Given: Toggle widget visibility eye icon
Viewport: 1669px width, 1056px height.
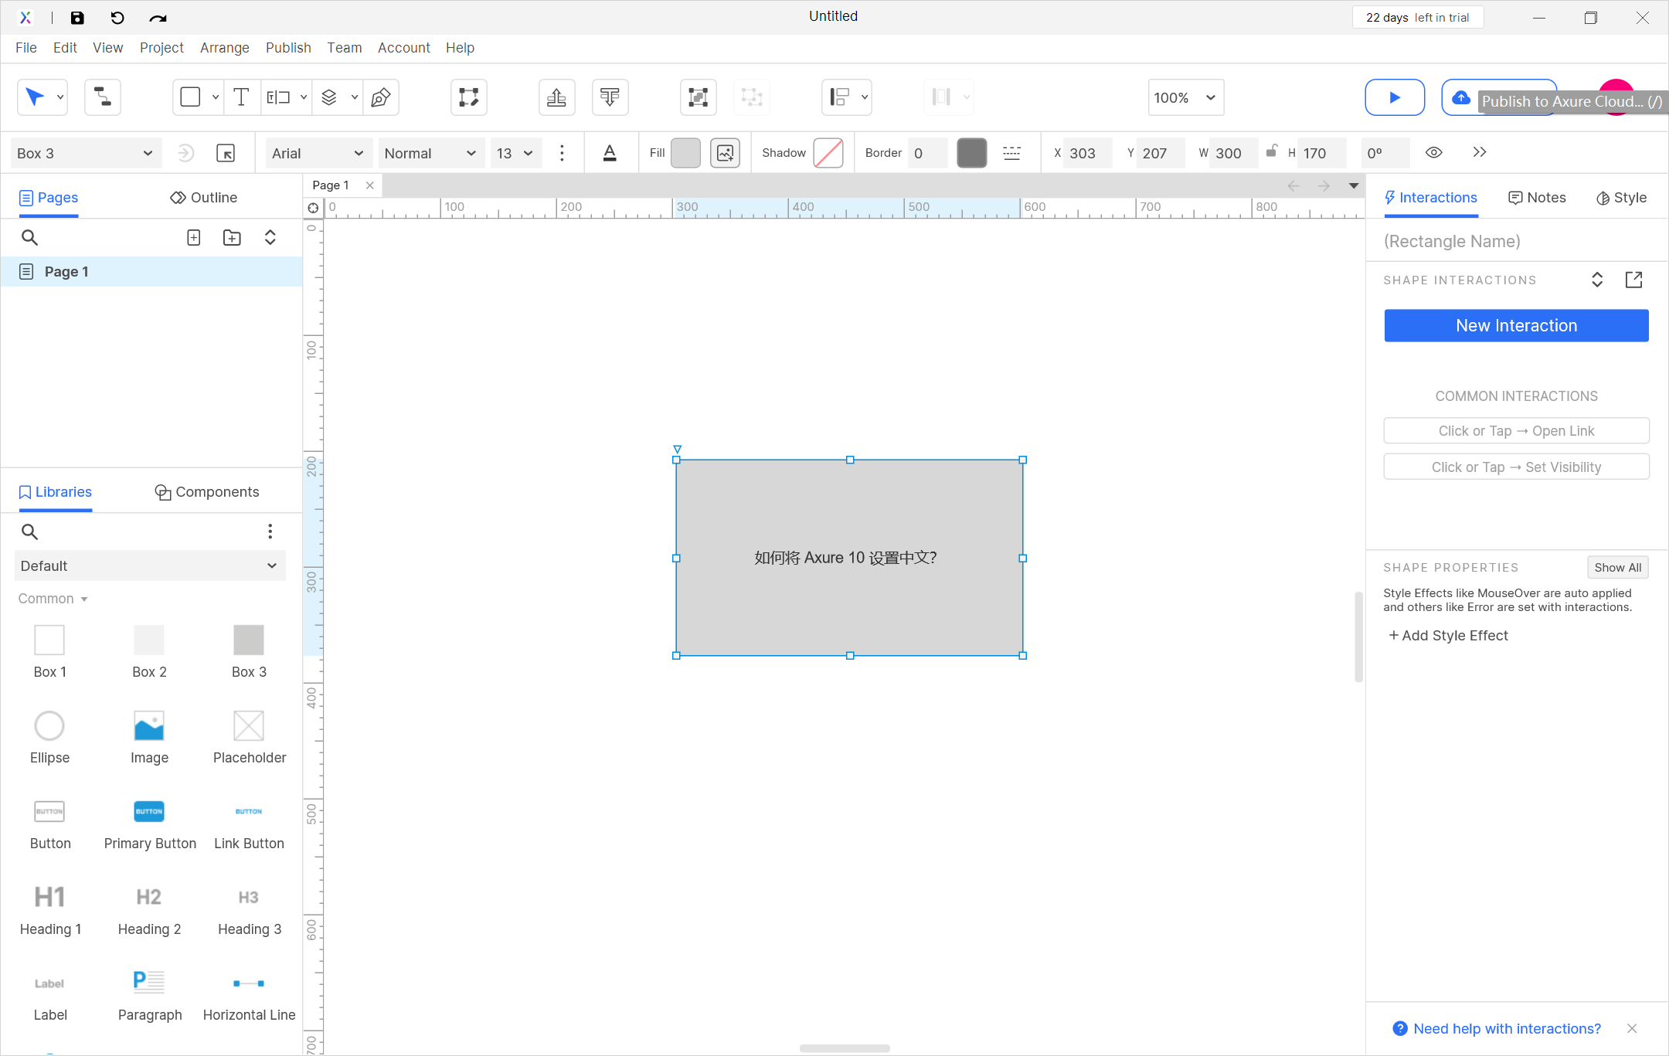Looking at the screenshot, I should [x=1434, y=153].
